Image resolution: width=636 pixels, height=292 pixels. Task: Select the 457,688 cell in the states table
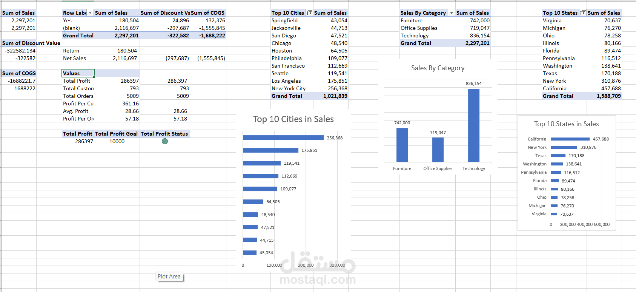click(x=604, y=88)
